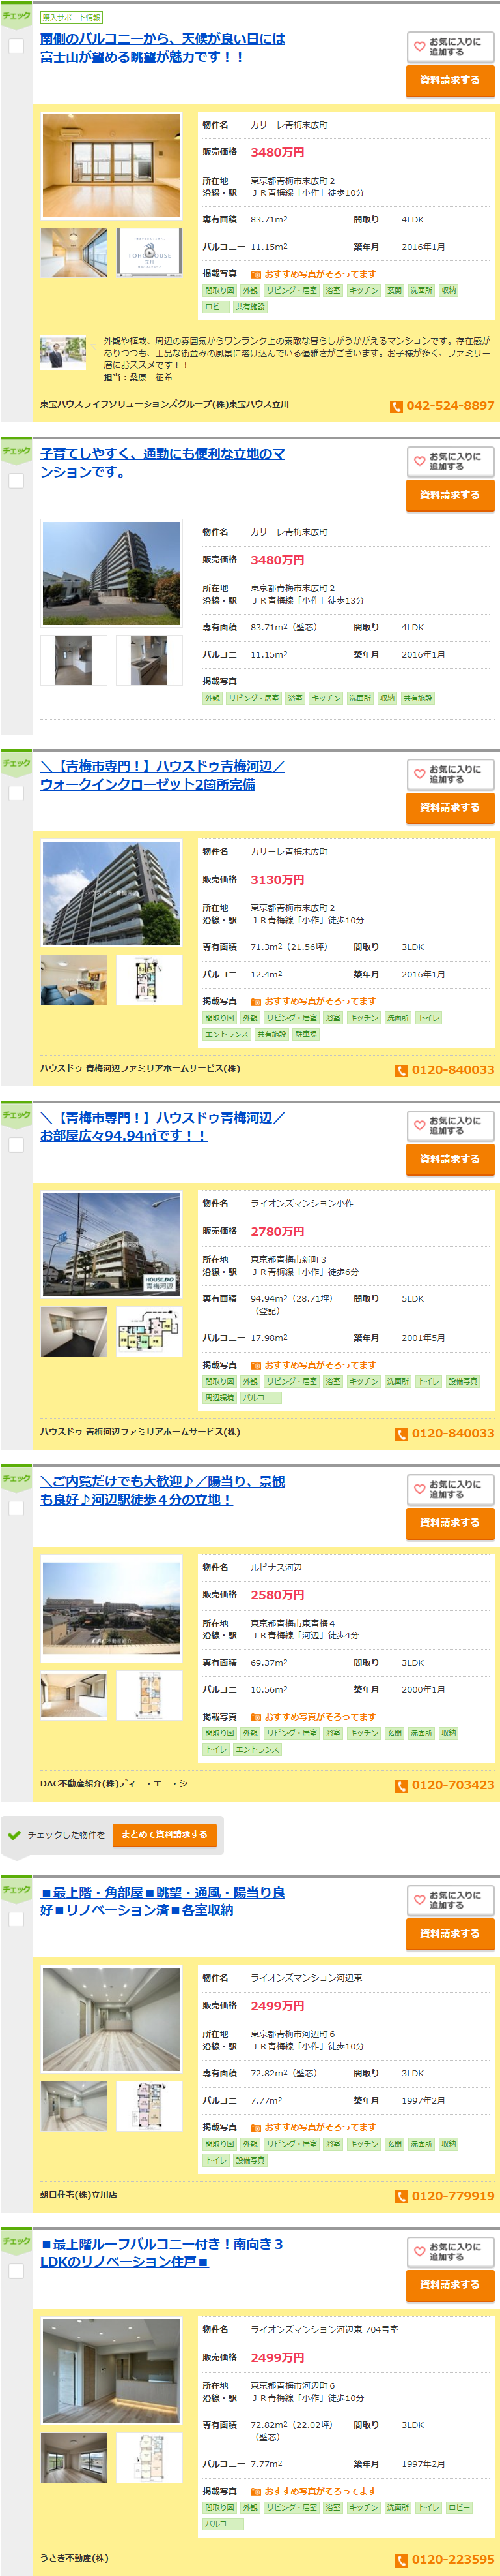Click camera icon in ライオンズマンション小作 listing
Viewport: 500px width, 2576px height.
click(255, 1365)
